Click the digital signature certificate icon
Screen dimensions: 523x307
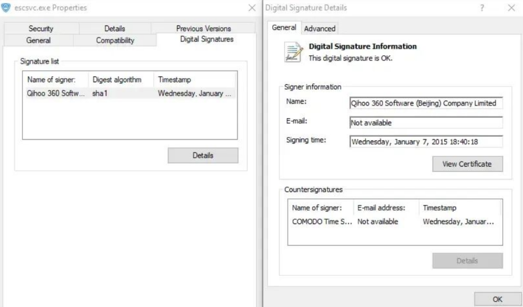coord(294,52)
